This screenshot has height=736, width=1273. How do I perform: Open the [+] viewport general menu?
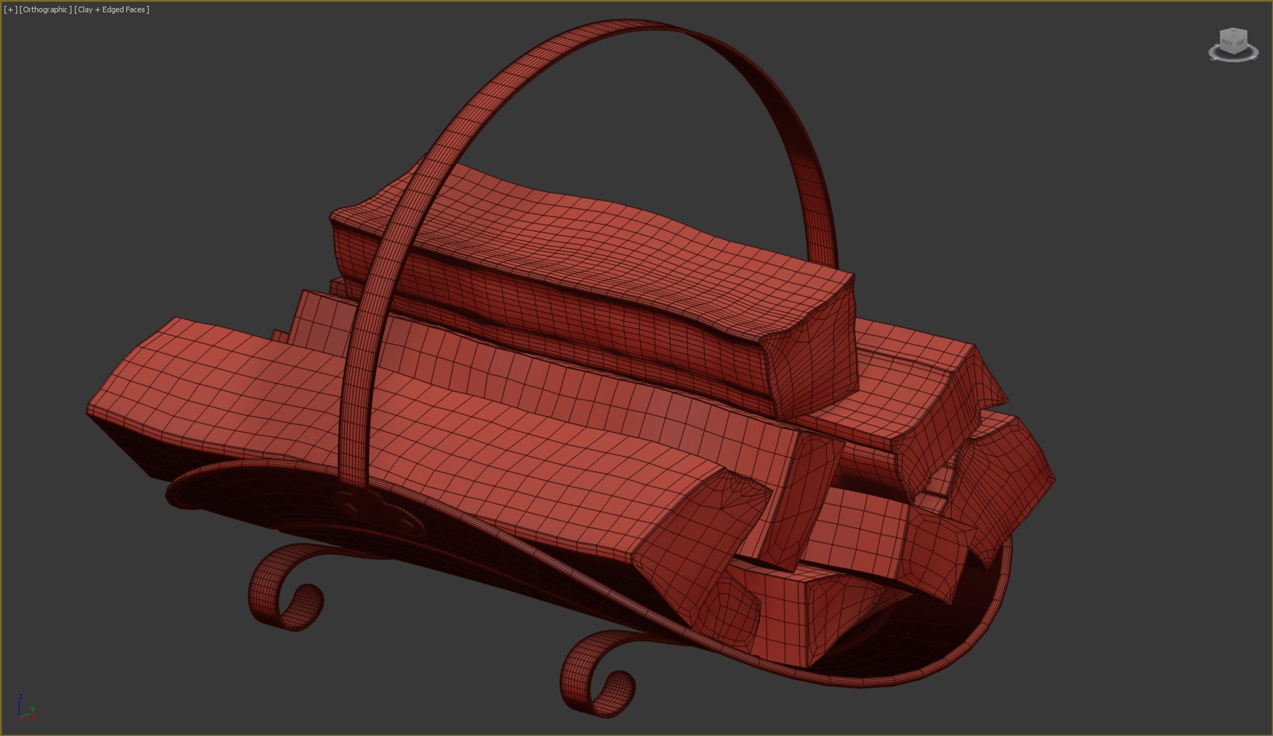coord(10,10)
